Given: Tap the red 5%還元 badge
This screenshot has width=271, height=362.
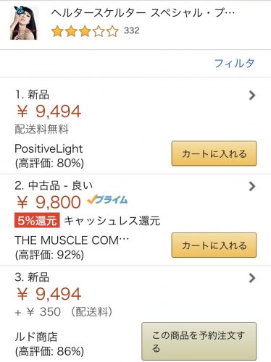Looking at the screenshot, I should pyautogui.click(x=37, y=220).
